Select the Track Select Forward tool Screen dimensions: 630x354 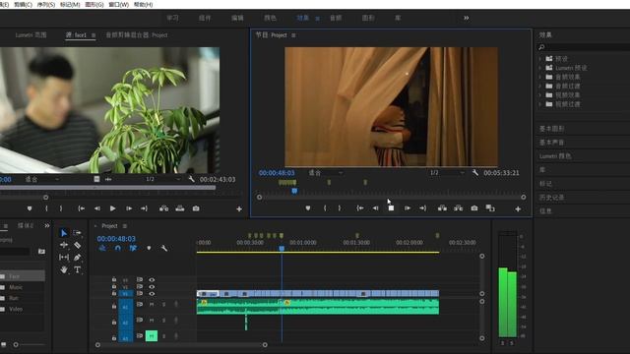click(x=77, y=233)
